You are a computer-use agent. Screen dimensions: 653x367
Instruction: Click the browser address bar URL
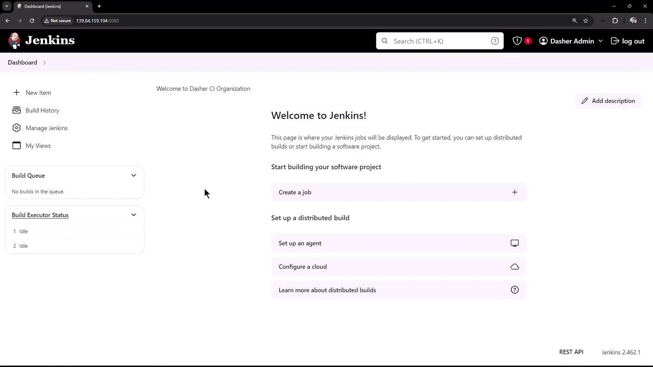pyautogui.click(x=97, y=20)
